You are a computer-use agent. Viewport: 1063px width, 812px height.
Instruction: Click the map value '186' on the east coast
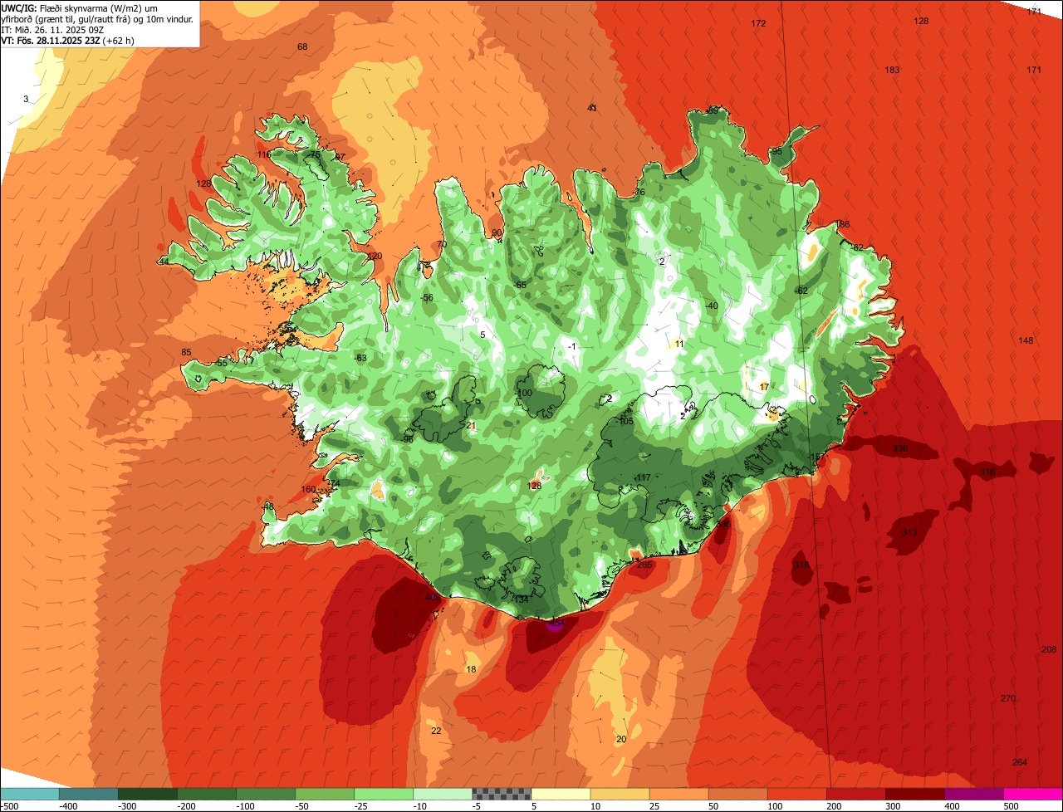(x=843, y=224)
